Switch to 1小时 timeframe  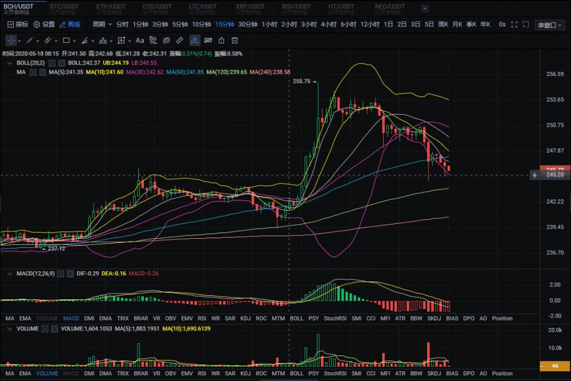[x=270, y=25]
